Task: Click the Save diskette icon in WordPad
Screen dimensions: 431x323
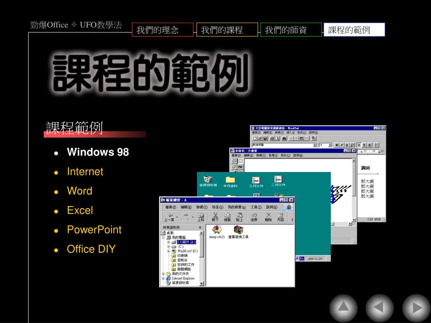Action: (265, 138)
